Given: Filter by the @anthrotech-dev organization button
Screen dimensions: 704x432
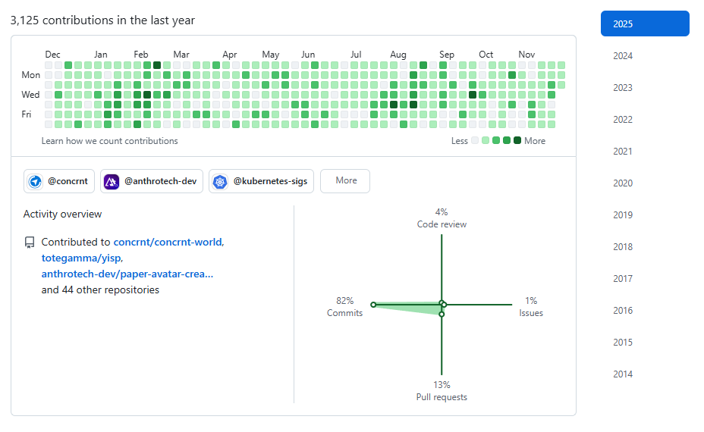Looking at the screenshot, I should point(152,181).
